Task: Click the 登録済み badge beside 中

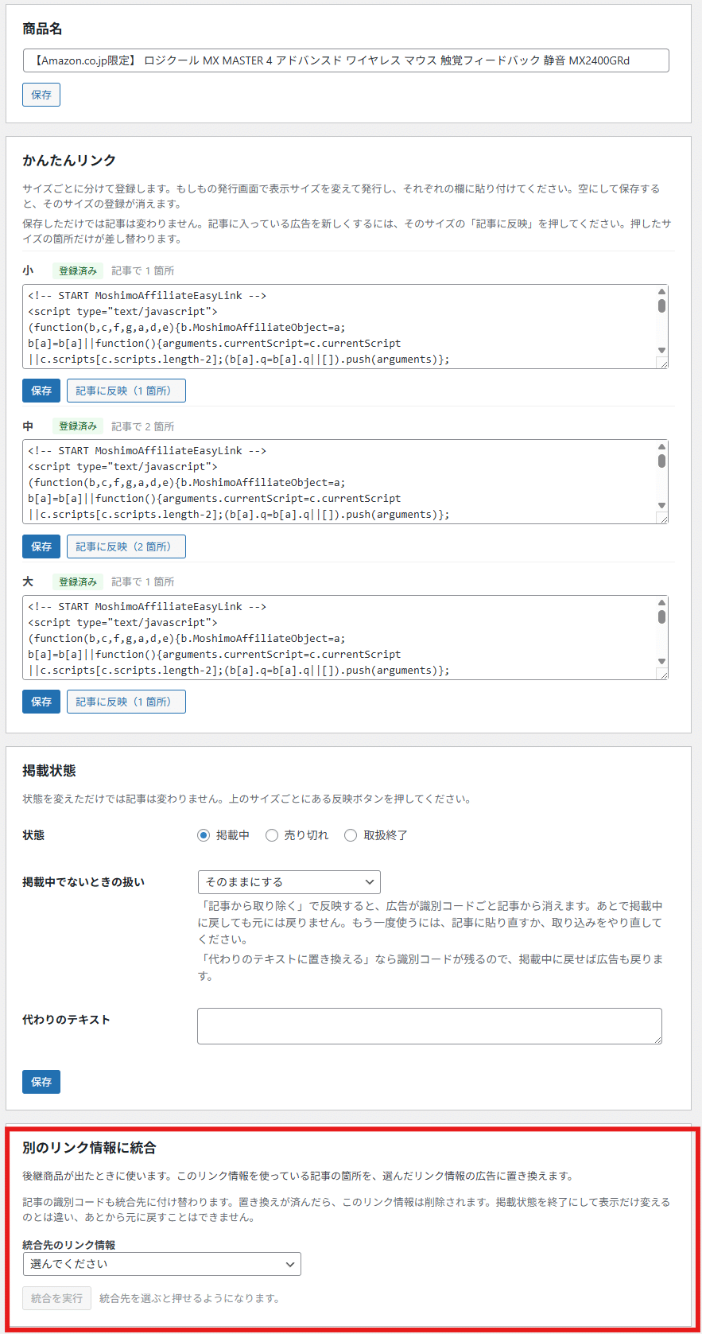Action: coord(78,426)
